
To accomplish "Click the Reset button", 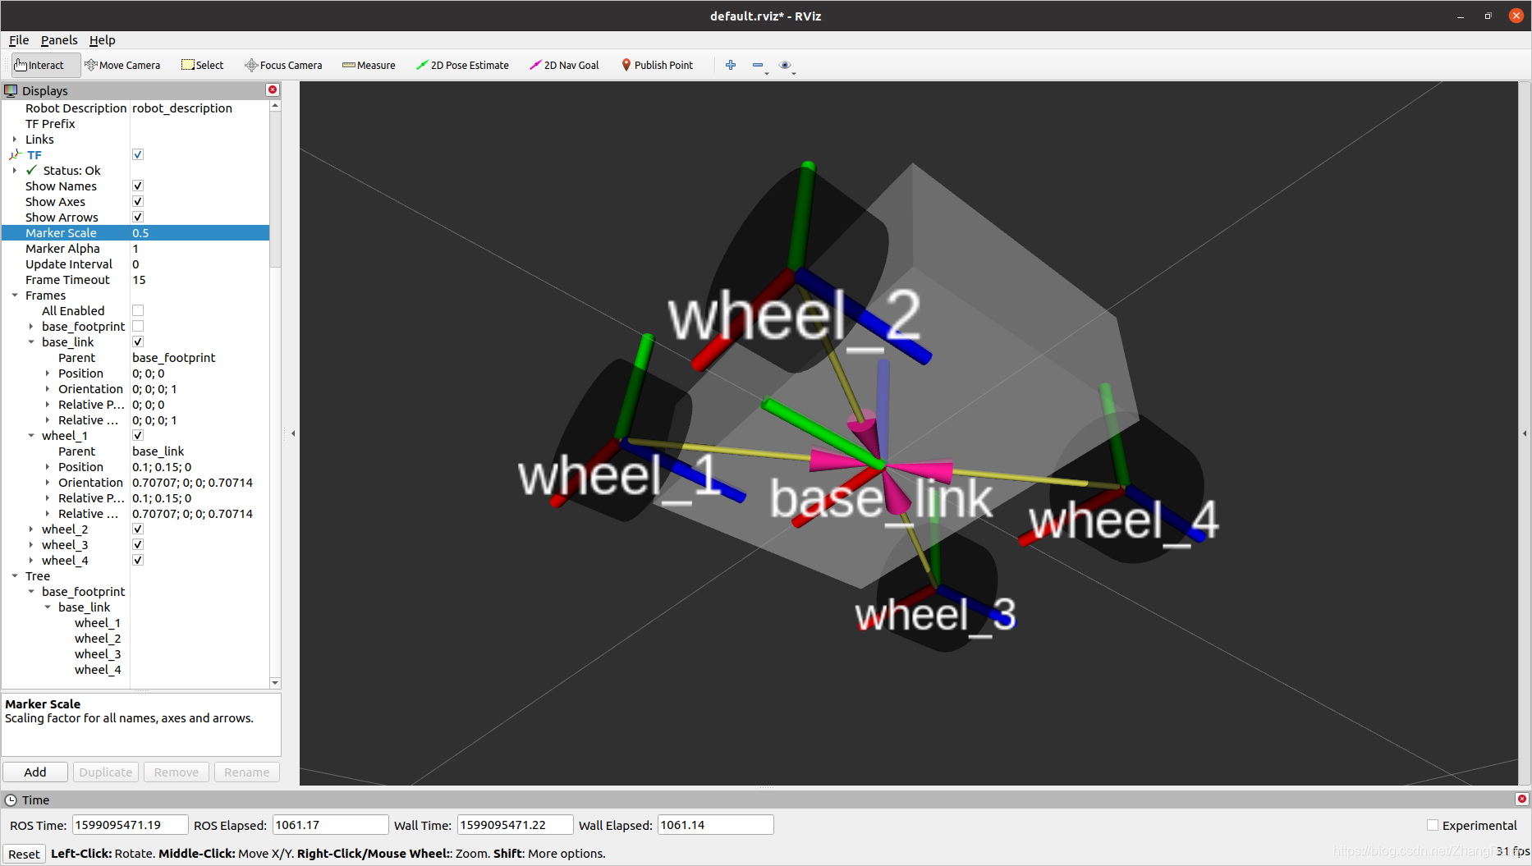I will click(x=24, y=854).
